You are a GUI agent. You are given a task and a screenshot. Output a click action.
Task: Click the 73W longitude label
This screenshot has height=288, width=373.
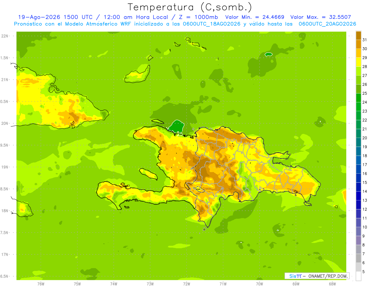tap(150, 284)
